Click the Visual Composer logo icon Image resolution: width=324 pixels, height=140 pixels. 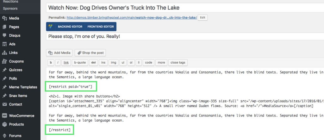(51, 27)
